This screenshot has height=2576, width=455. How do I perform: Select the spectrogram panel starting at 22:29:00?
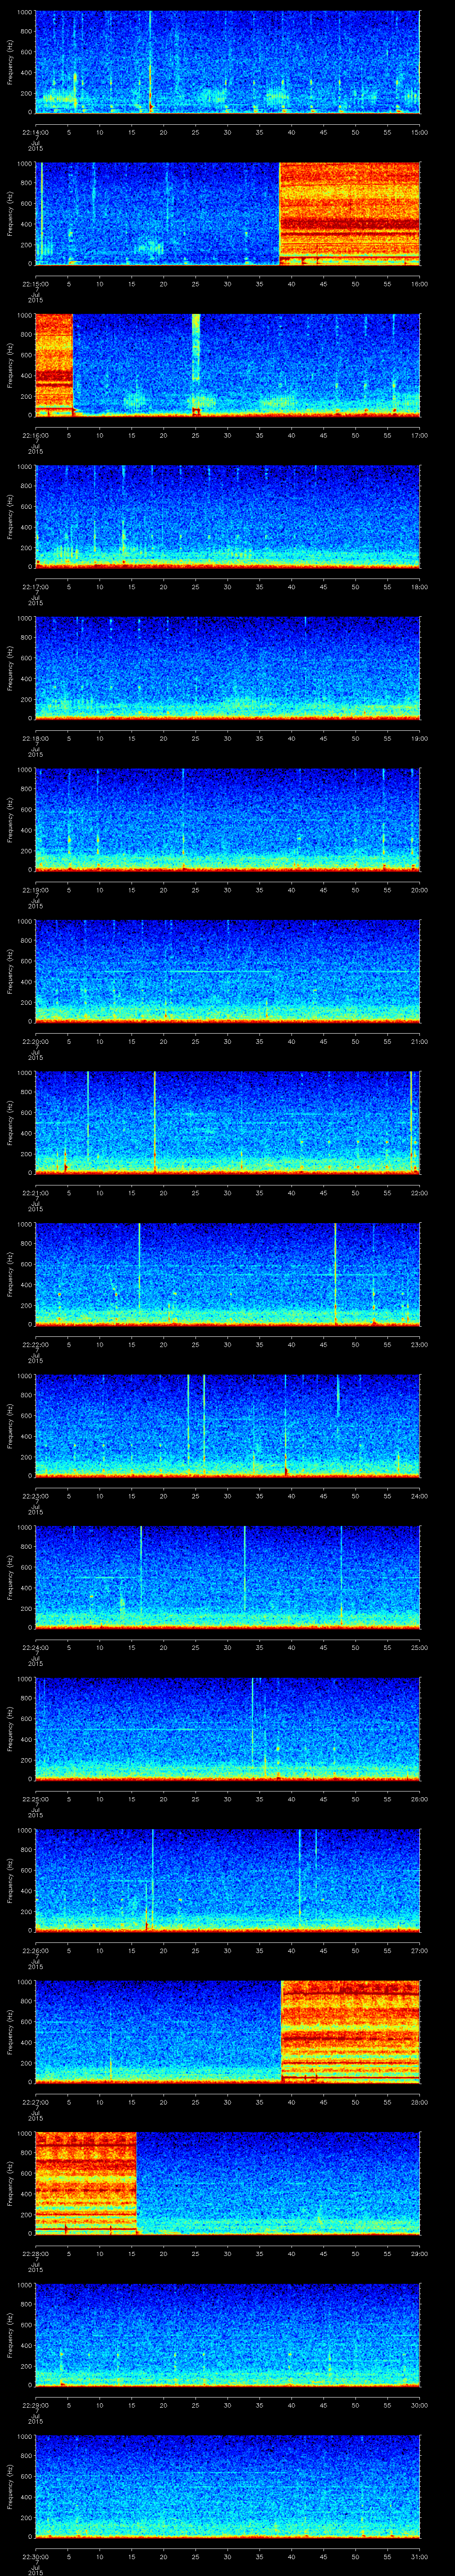[x=228, y=2335]
